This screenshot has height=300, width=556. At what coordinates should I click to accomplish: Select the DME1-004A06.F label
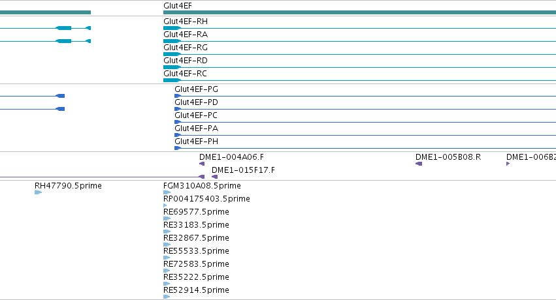231,157
